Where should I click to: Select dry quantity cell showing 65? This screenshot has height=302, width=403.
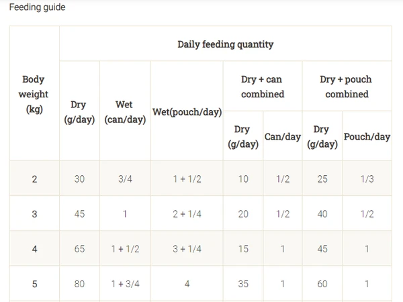pos(79,248)
